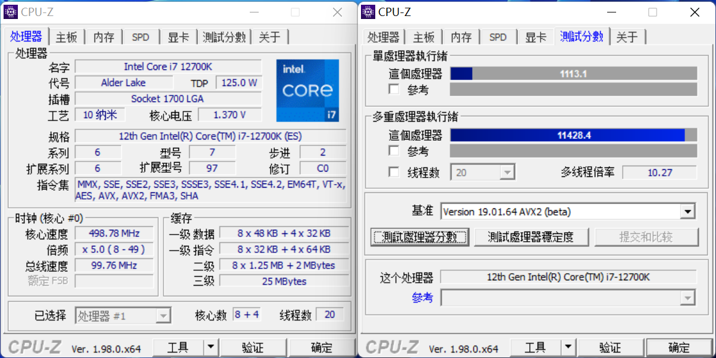
Task: Toggle the 線程數 checkbox
Action: (x=394, y=172)
